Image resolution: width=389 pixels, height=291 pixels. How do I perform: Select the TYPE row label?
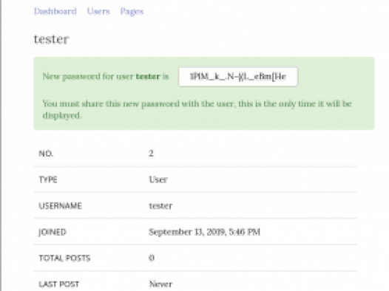point(48,179)
